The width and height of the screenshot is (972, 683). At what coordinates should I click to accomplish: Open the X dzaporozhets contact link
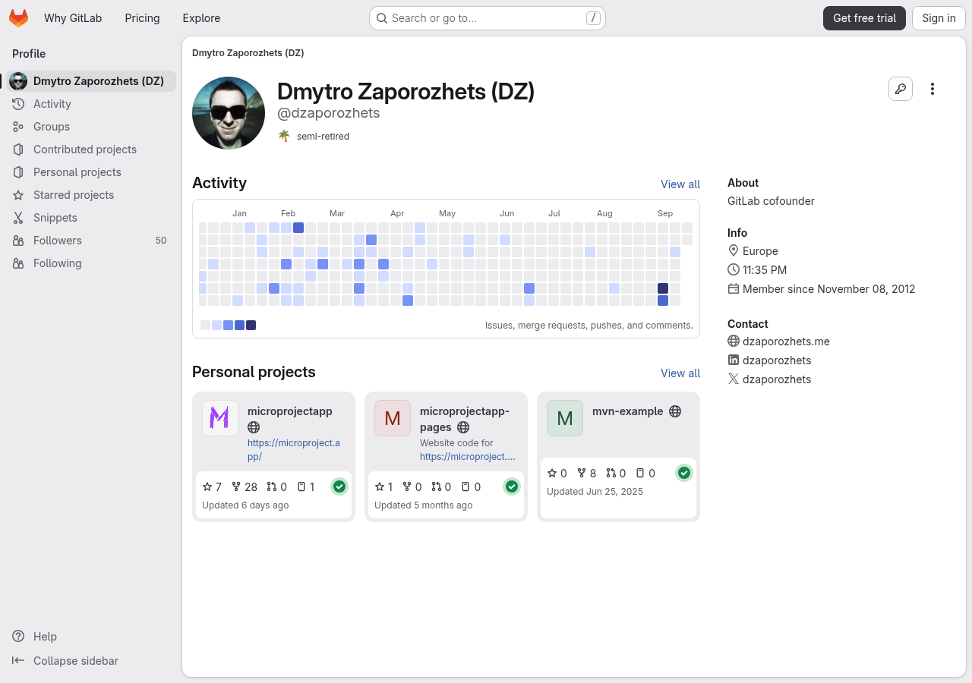tap(777, 379)
